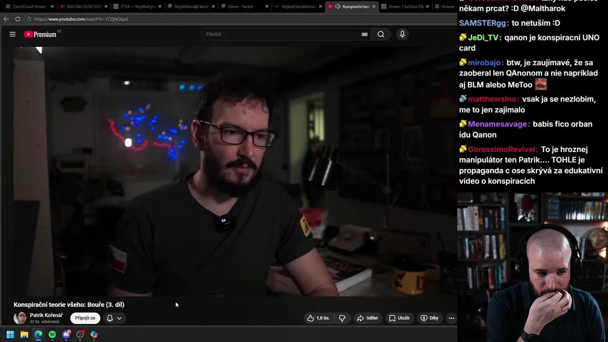Open Spotify from taskbar
Image resolution: width=608 pixels, height=342 pixels.
click(52, 334)
